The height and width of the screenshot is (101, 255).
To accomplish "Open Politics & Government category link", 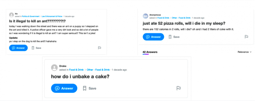I will 31,17.
